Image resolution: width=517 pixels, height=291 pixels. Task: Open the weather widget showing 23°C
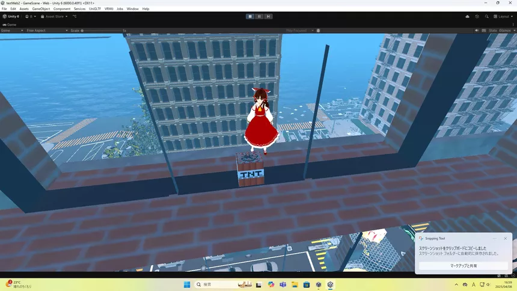(x=19, y=284)
